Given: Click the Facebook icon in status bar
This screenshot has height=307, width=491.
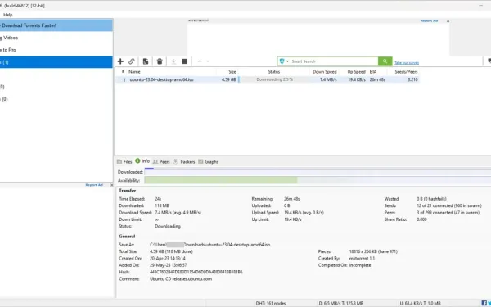Looking at the screenshot, I should click(x=484, y=303).
